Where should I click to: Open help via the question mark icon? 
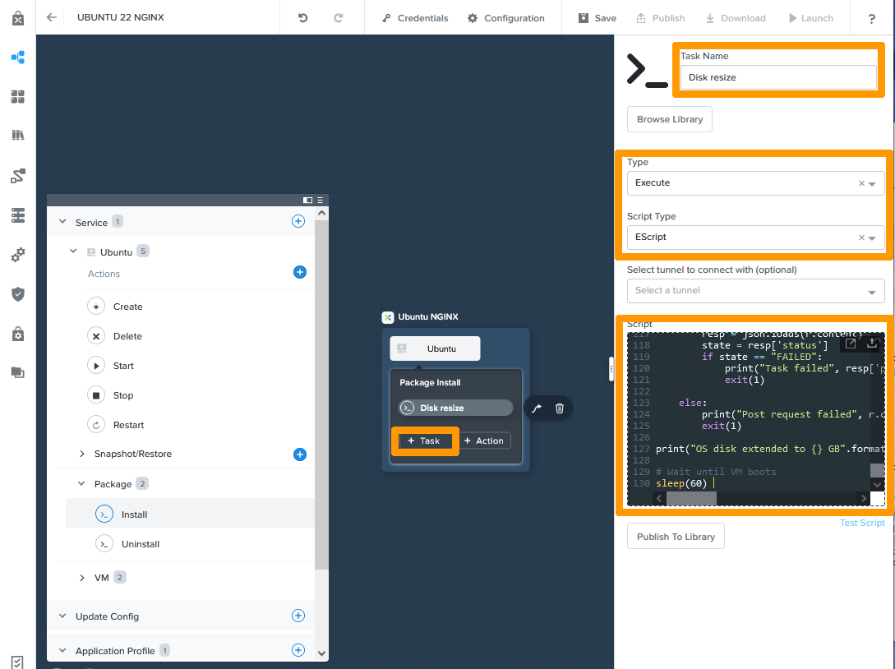871,18
